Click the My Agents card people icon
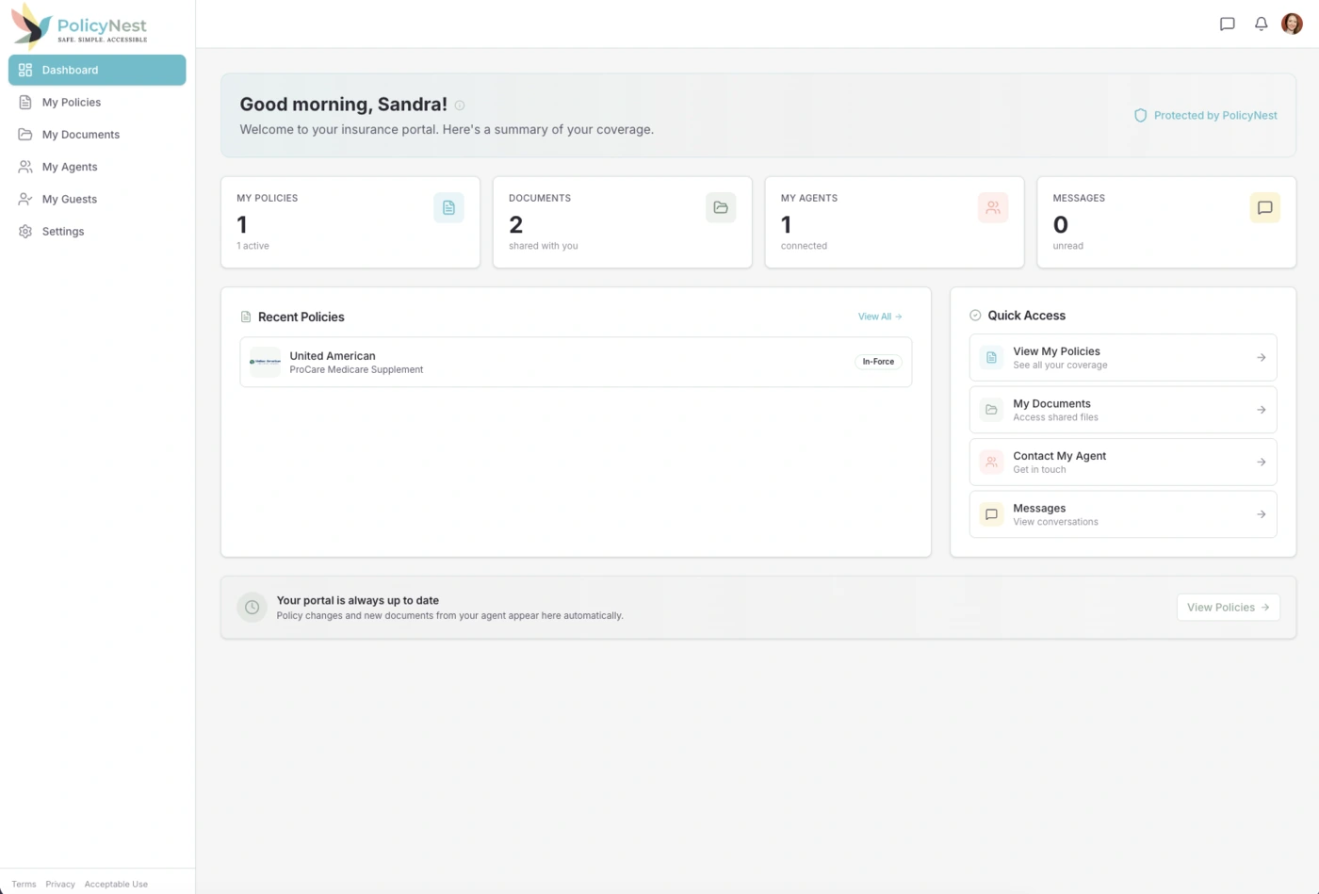This screenshot has width=1319, height=894. pyautogui.click(x=993, y=207)
